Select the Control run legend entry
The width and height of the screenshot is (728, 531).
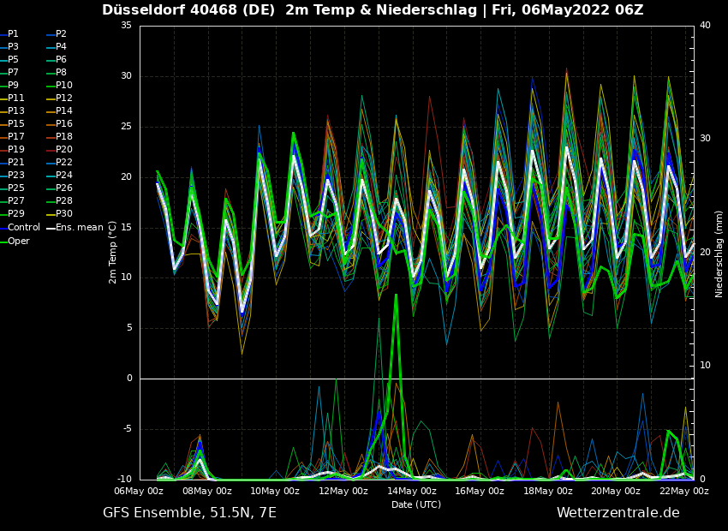point(23,228)
